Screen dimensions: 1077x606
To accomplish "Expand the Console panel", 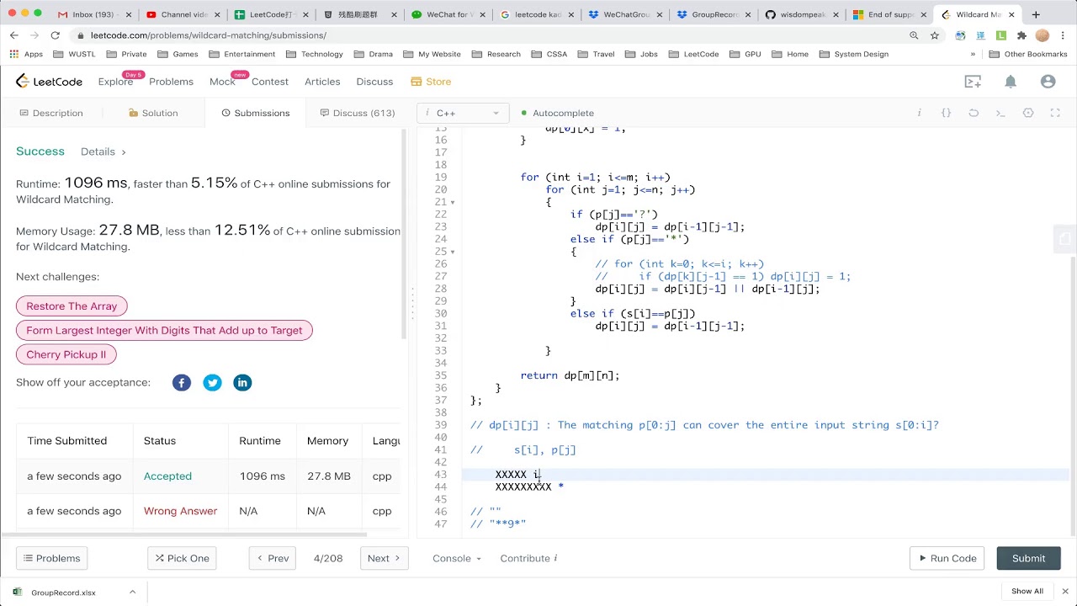I will tap(457, 558).
